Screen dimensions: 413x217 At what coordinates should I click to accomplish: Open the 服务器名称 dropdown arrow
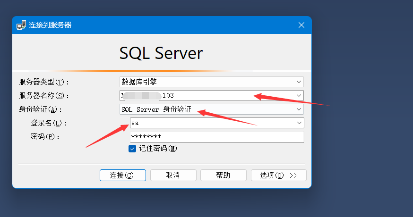coord(298,95)
